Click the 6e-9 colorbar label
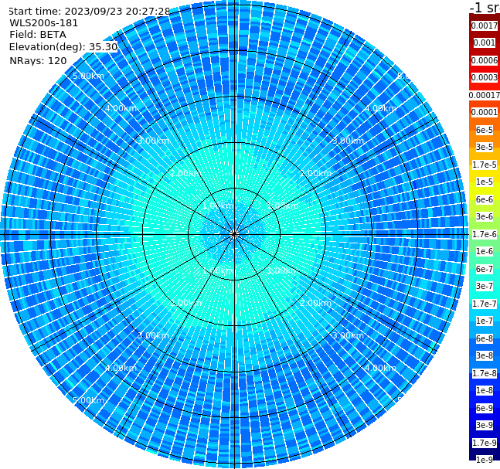This screenshot has height=469, width=500. coord(485,408)
